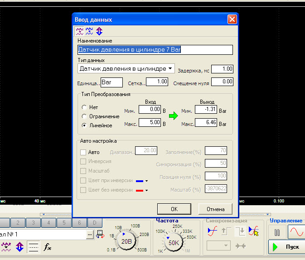Select the sync icon under cursor

point(253,231)
